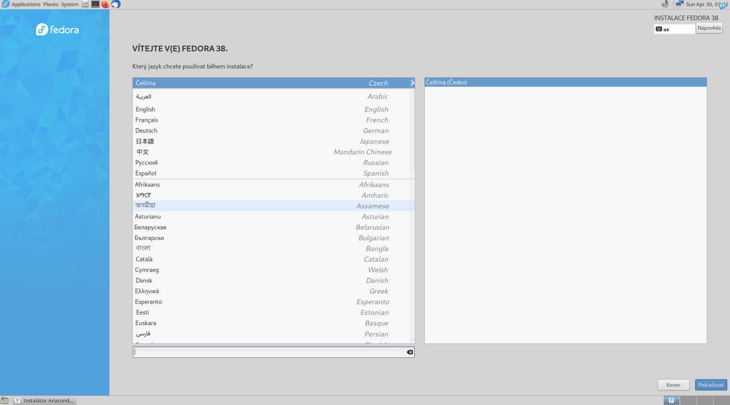Open the network connection tray icon

click(x=679, y=4)
